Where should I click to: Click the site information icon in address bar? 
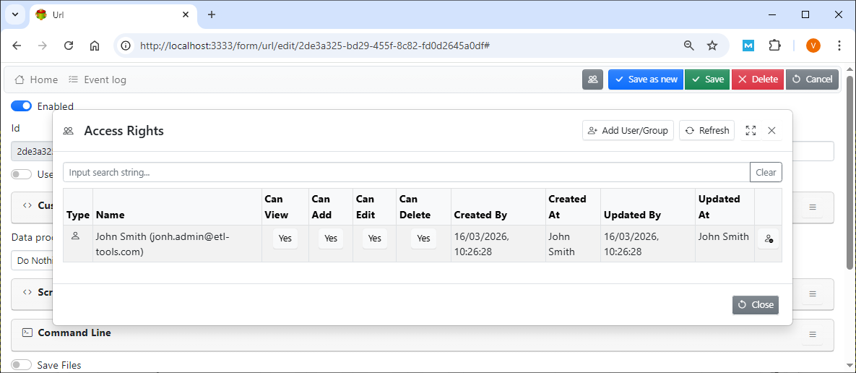[x=126, y=46]
